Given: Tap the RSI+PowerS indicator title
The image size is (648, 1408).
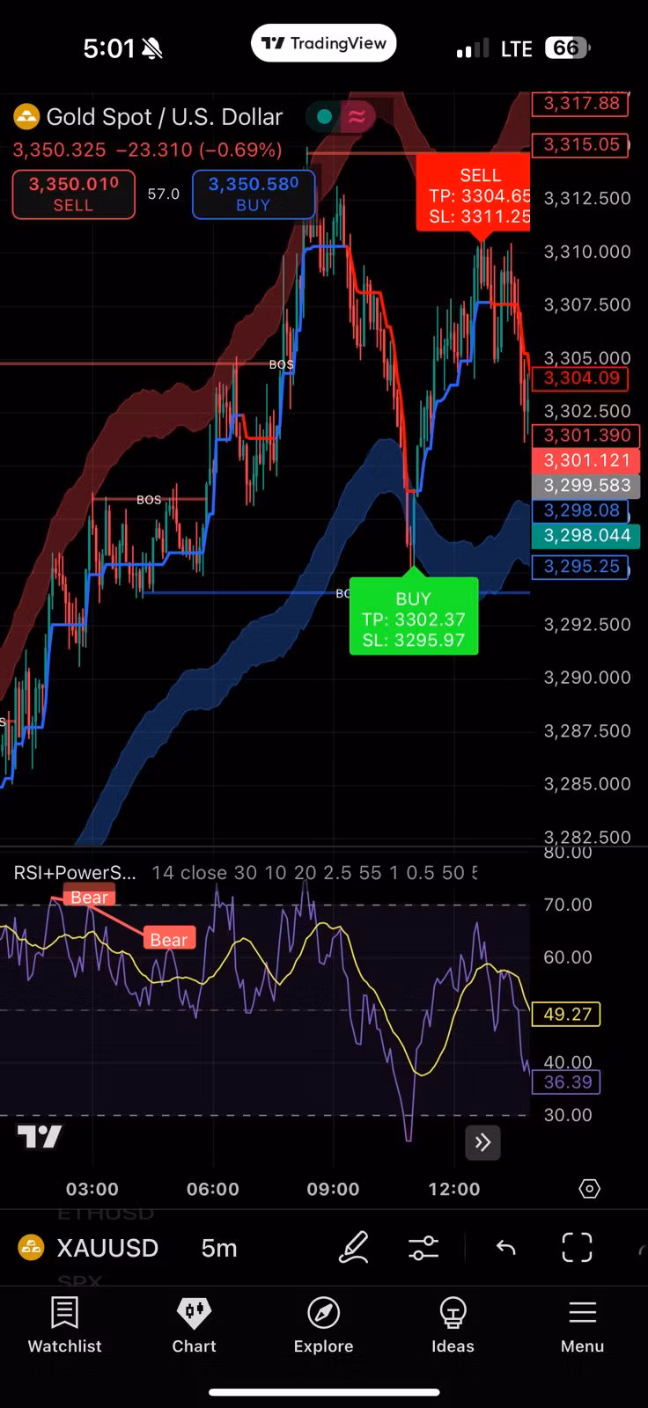Looking at the screenshot, I should tap(75, 873).
